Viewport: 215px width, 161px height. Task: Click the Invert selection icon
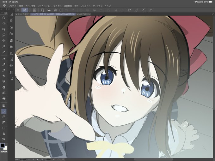pos(115,10)
